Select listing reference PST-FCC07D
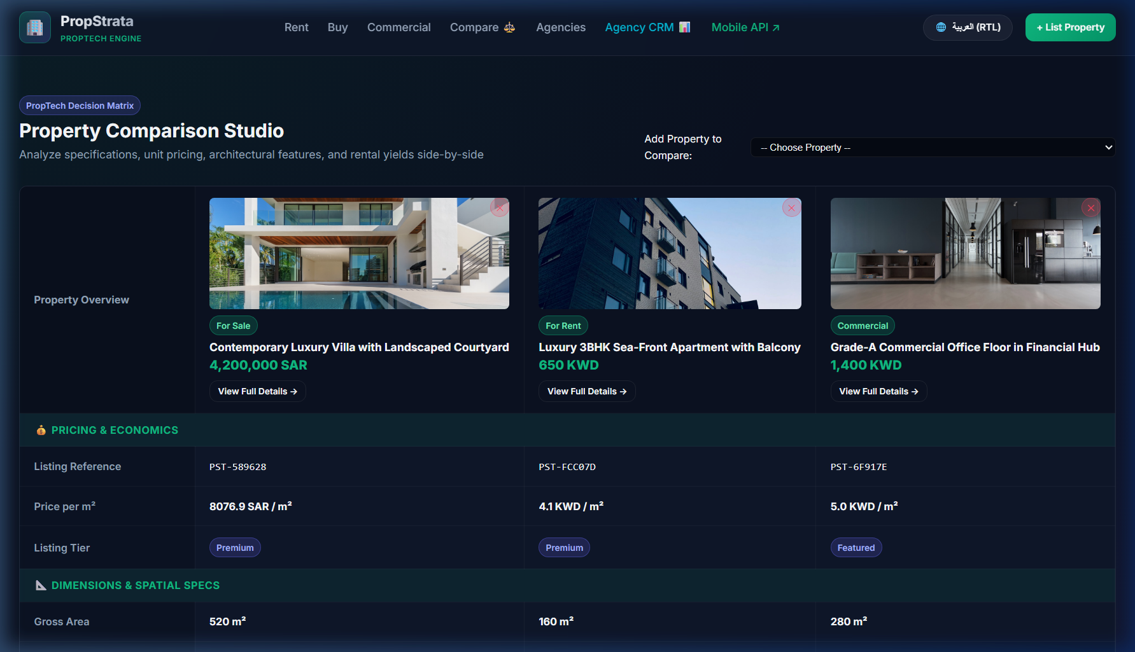 click(567, 467)
